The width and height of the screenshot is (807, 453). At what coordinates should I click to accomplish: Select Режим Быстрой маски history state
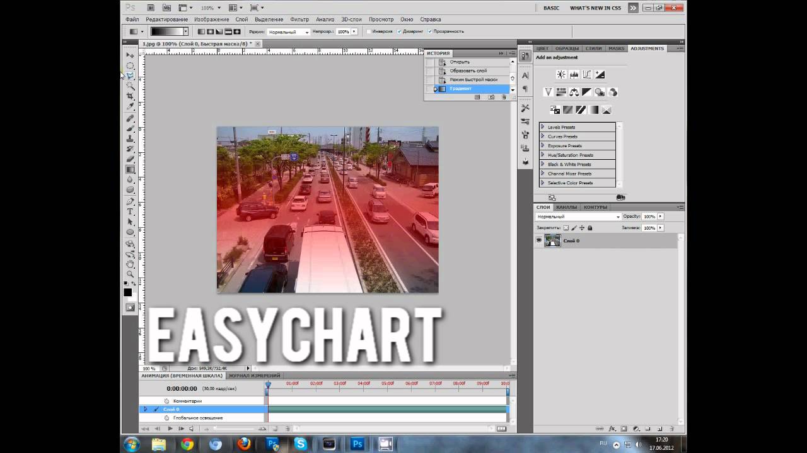(473, 80)
